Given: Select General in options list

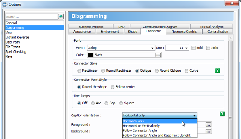Looking at the screenshot, I should 34,23.
